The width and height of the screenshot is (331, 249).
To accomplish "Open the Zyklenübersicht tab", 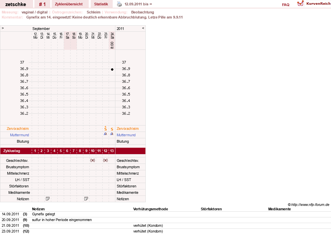I will (69, 4).
